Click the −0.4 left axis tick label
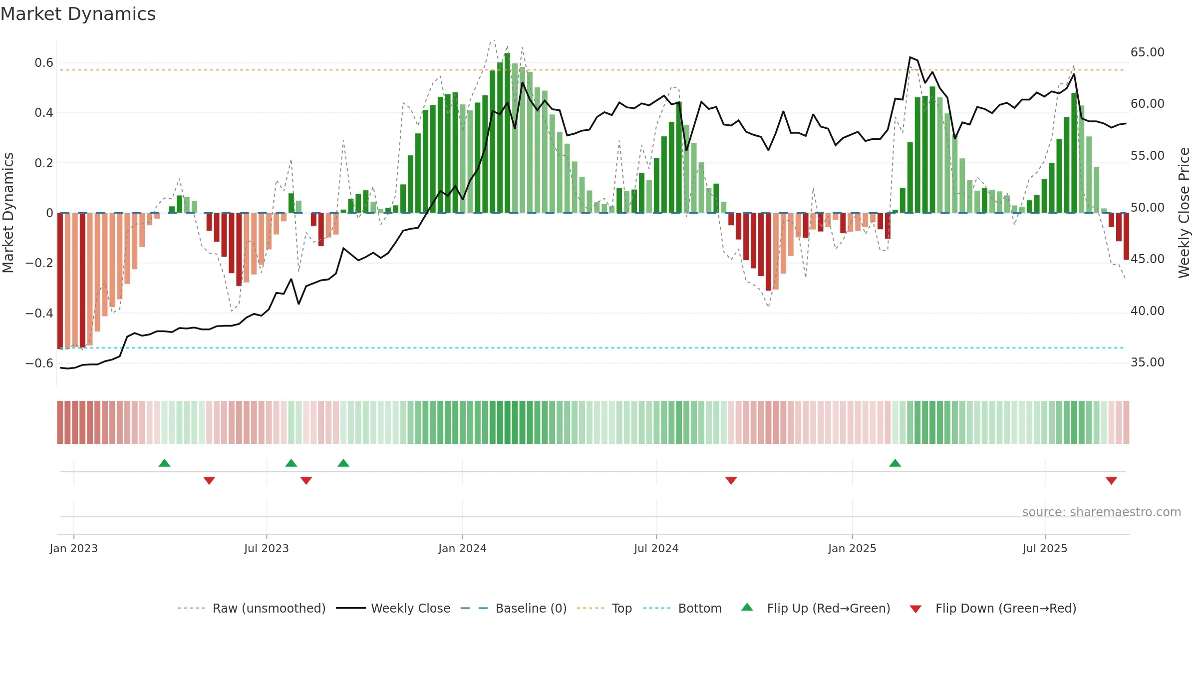The image size is (1198, 674). point(39,313)
